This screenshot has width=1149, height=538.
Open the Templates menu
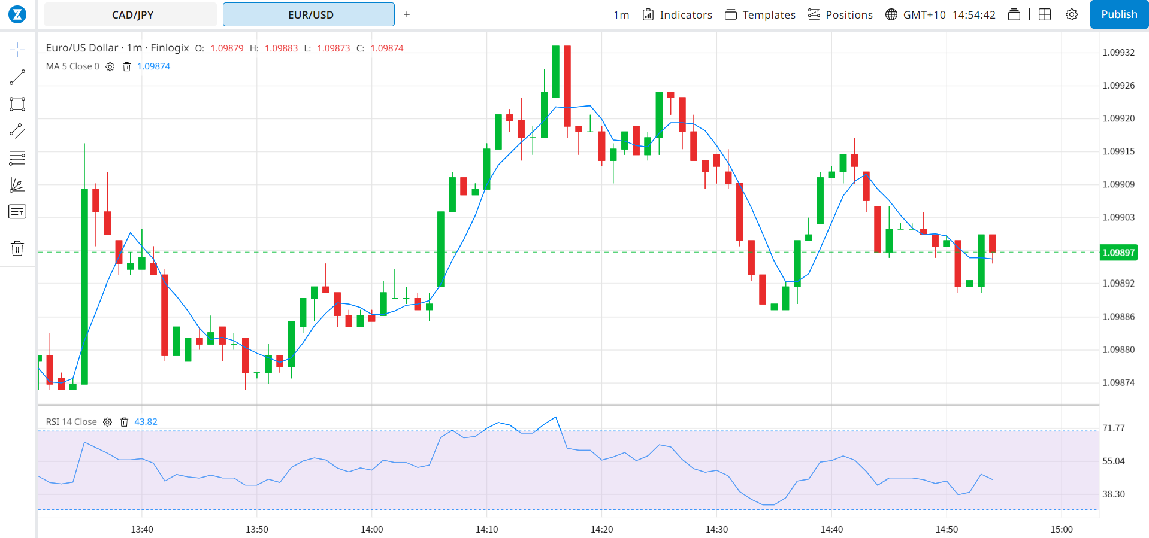[x=760, y=15]
